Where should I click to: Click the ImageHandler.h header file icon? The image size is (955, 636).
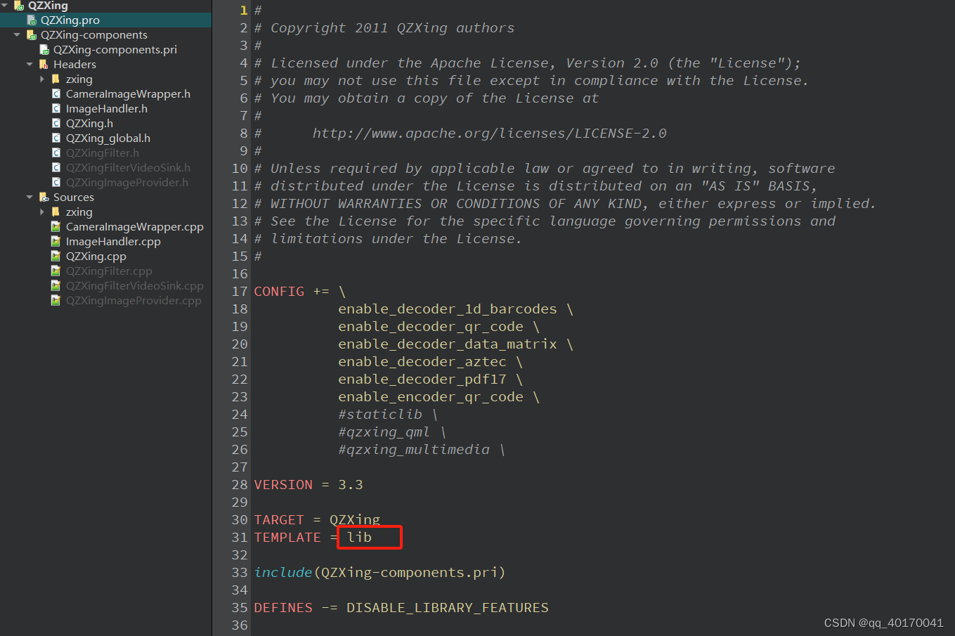tap(56, 108)
